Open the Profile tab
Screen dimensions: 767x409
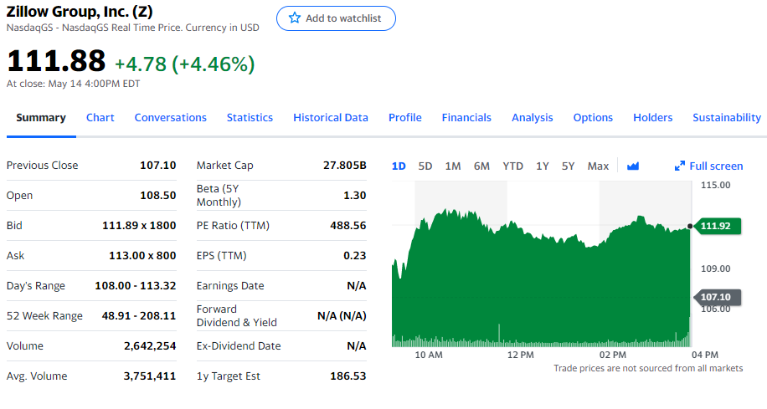tap(405, 118)
